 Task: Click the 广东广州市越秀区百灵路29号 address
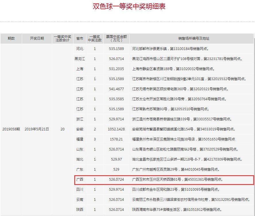[176, 169]
